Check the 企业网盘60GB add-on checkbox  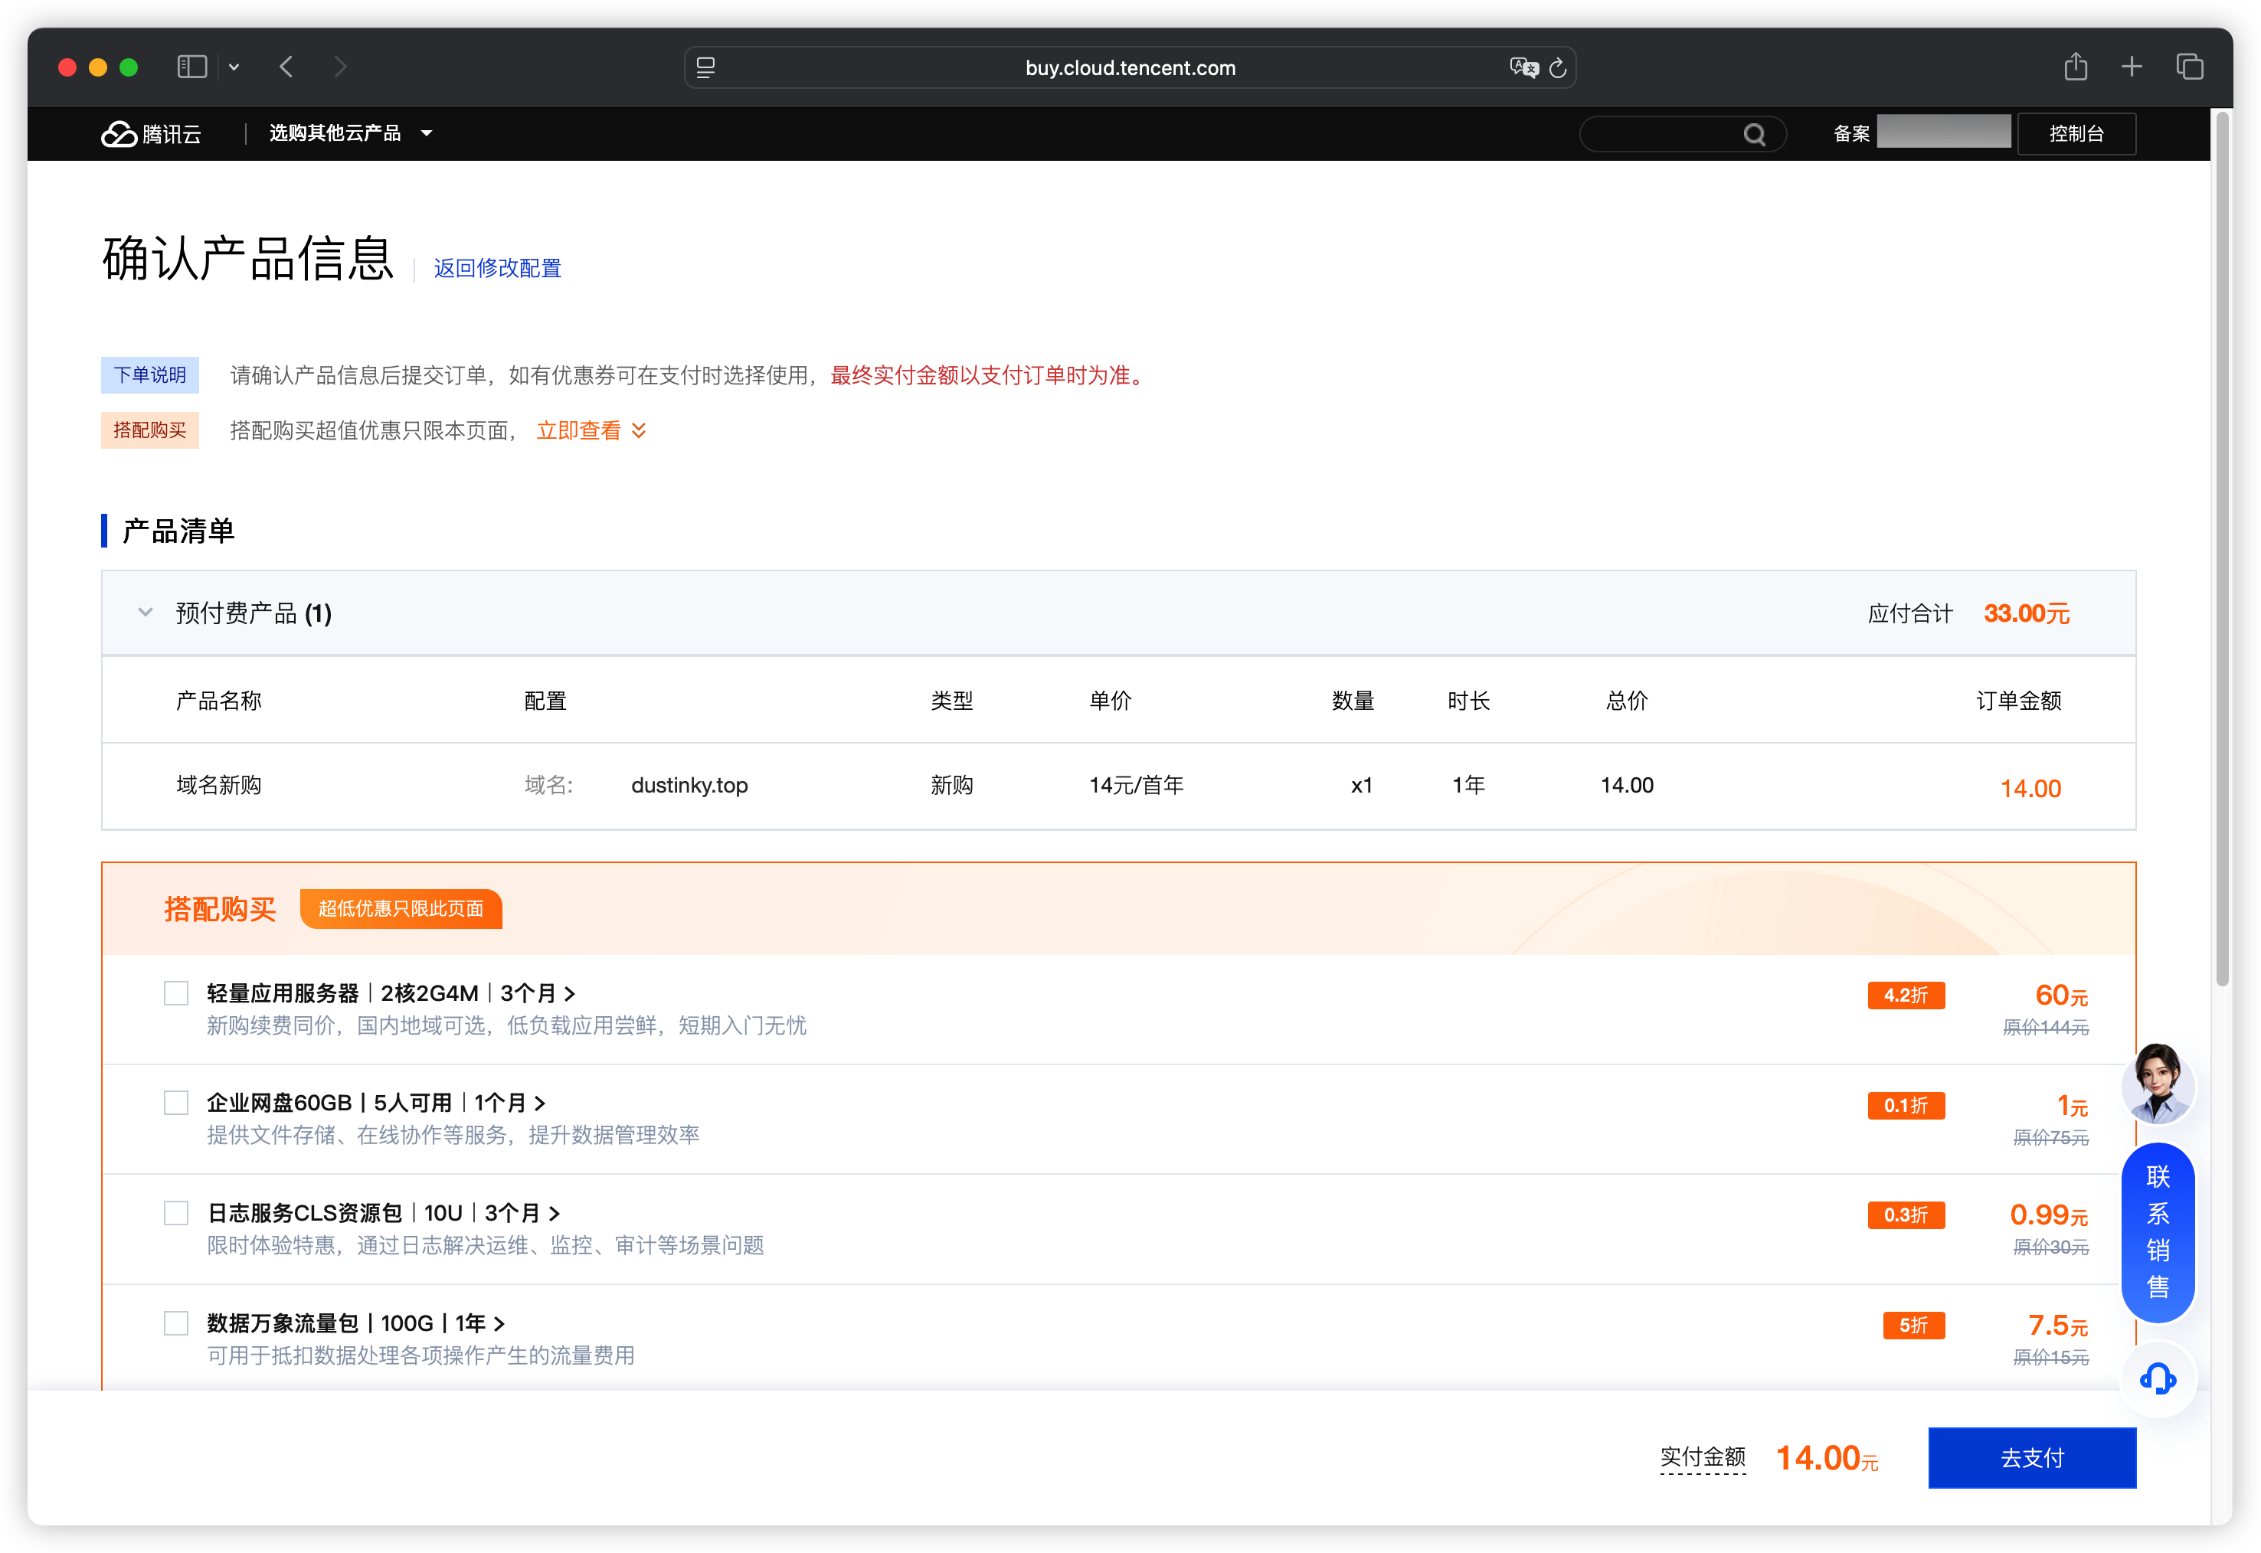(176, 1103)
